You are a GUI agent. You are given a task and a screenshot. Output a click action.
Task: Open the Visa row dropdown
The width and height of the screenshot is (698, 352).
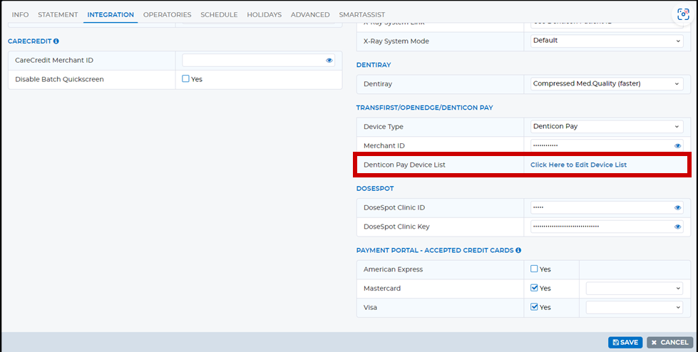[635, 308]
